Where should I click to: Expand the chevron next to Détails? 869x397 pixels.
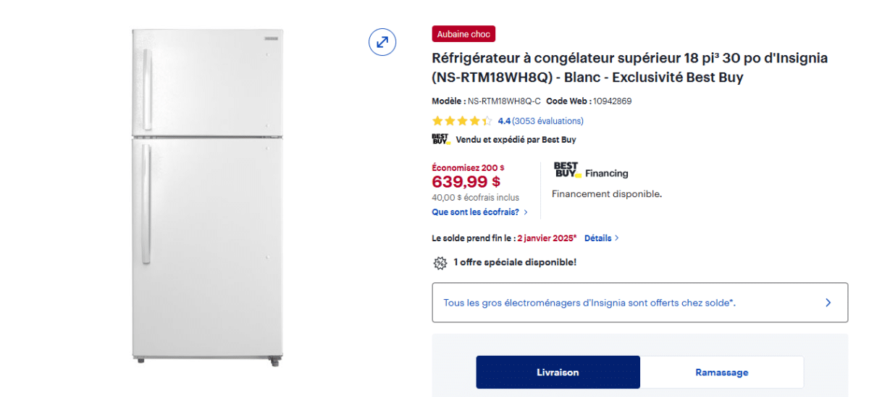click(x=616, y=238)
